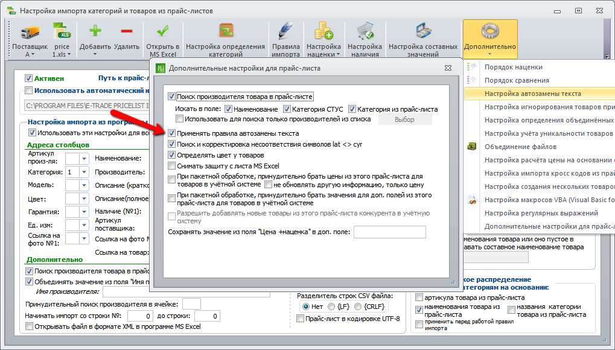615x350 pixels.
Task: Click the price-list path text field
Action: point(86,106)
